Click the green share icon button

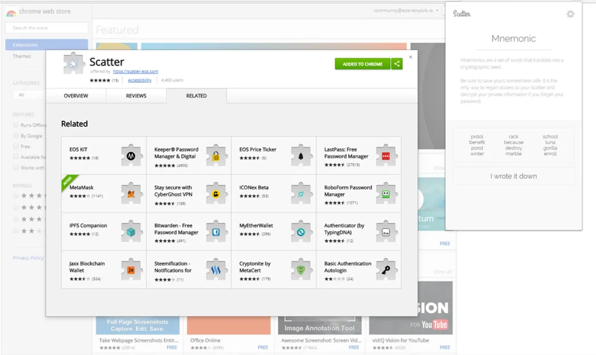397,64
